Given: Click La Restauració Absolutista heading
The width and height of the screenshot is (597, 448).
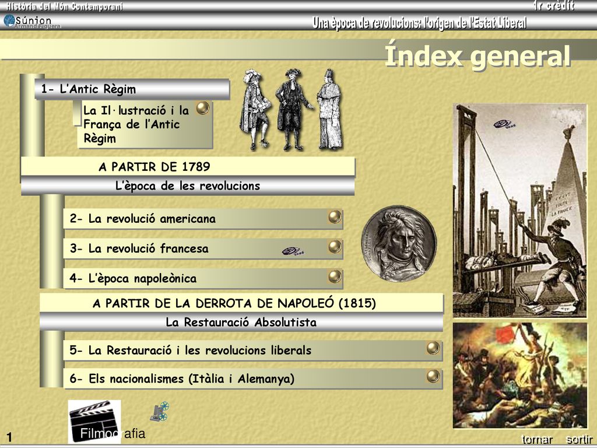Looking at the screenshot, I should (241, 322).
